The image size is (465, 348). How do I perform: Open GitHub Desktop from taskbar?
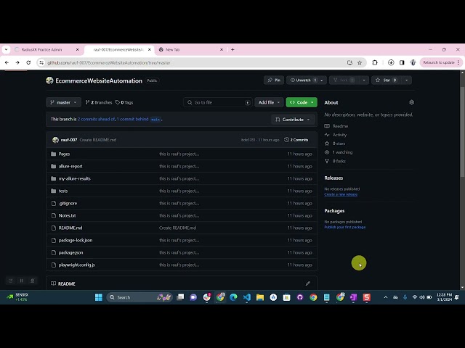(300, 297)
